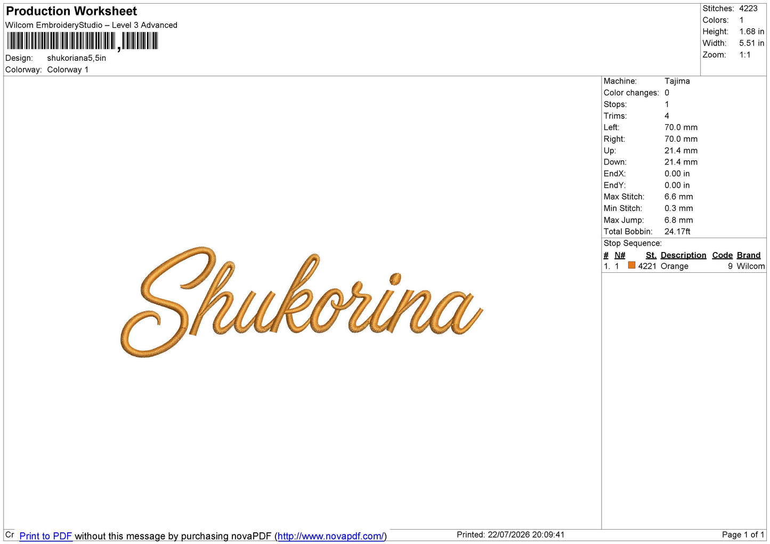Viewport: 770px width, 544px height.
Task: Click the Width value '5.51 in'
Action: point(751,43)
